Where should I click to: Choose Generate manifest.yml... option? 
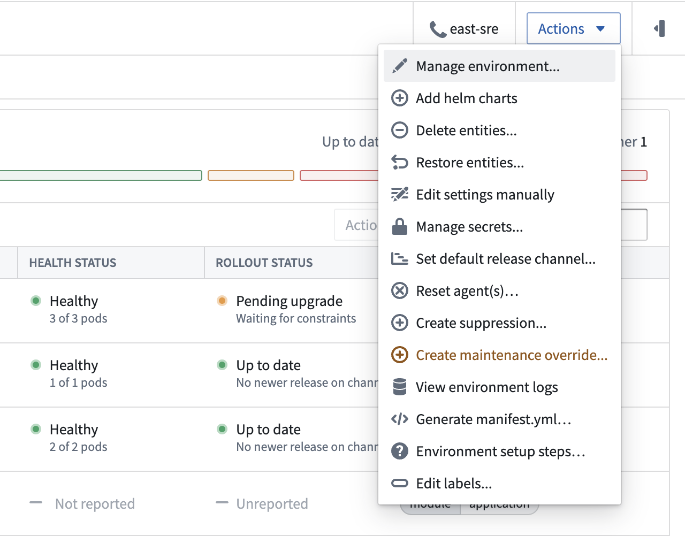[499, 419]
